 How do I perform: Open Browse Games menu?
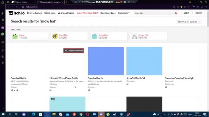pyautogui.click(x=34, y=13)
